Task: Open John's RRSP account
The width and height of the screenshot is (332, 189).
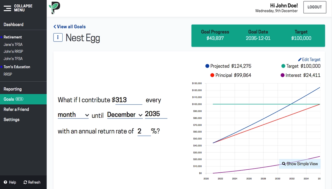Action: click(13, 51)
